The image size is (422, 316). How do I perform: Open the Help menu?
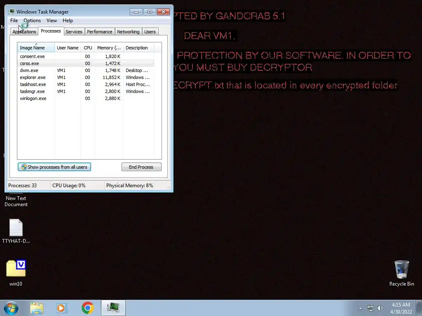tap(68, 21)
